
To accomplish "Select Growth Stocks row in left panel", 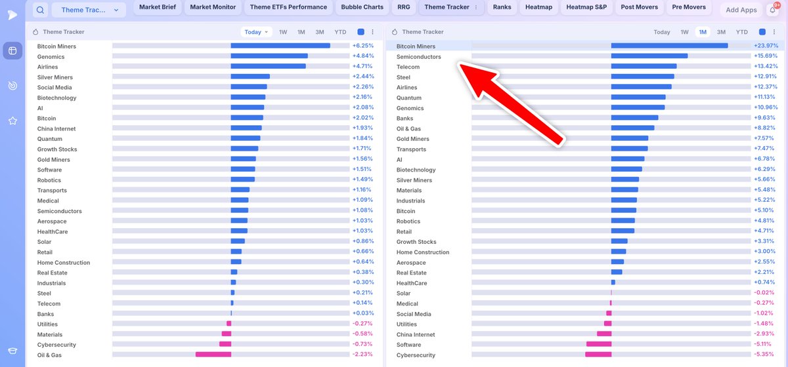I will [x=204, y=149].
